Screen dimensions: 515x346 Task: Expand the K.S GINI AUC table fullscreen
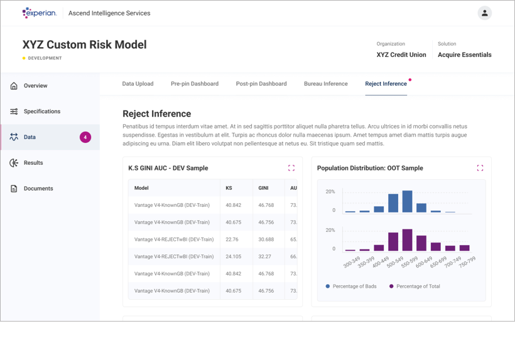[291, 168]
